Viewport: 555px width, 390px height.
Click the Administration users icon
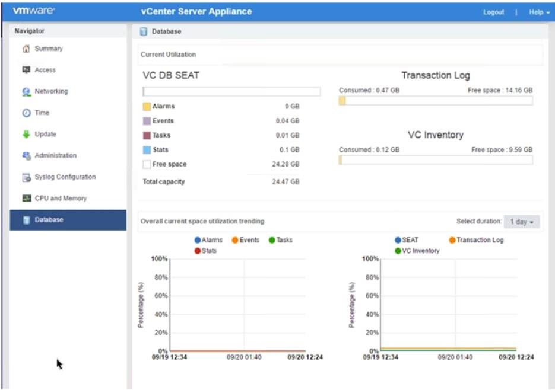(26, 156)
